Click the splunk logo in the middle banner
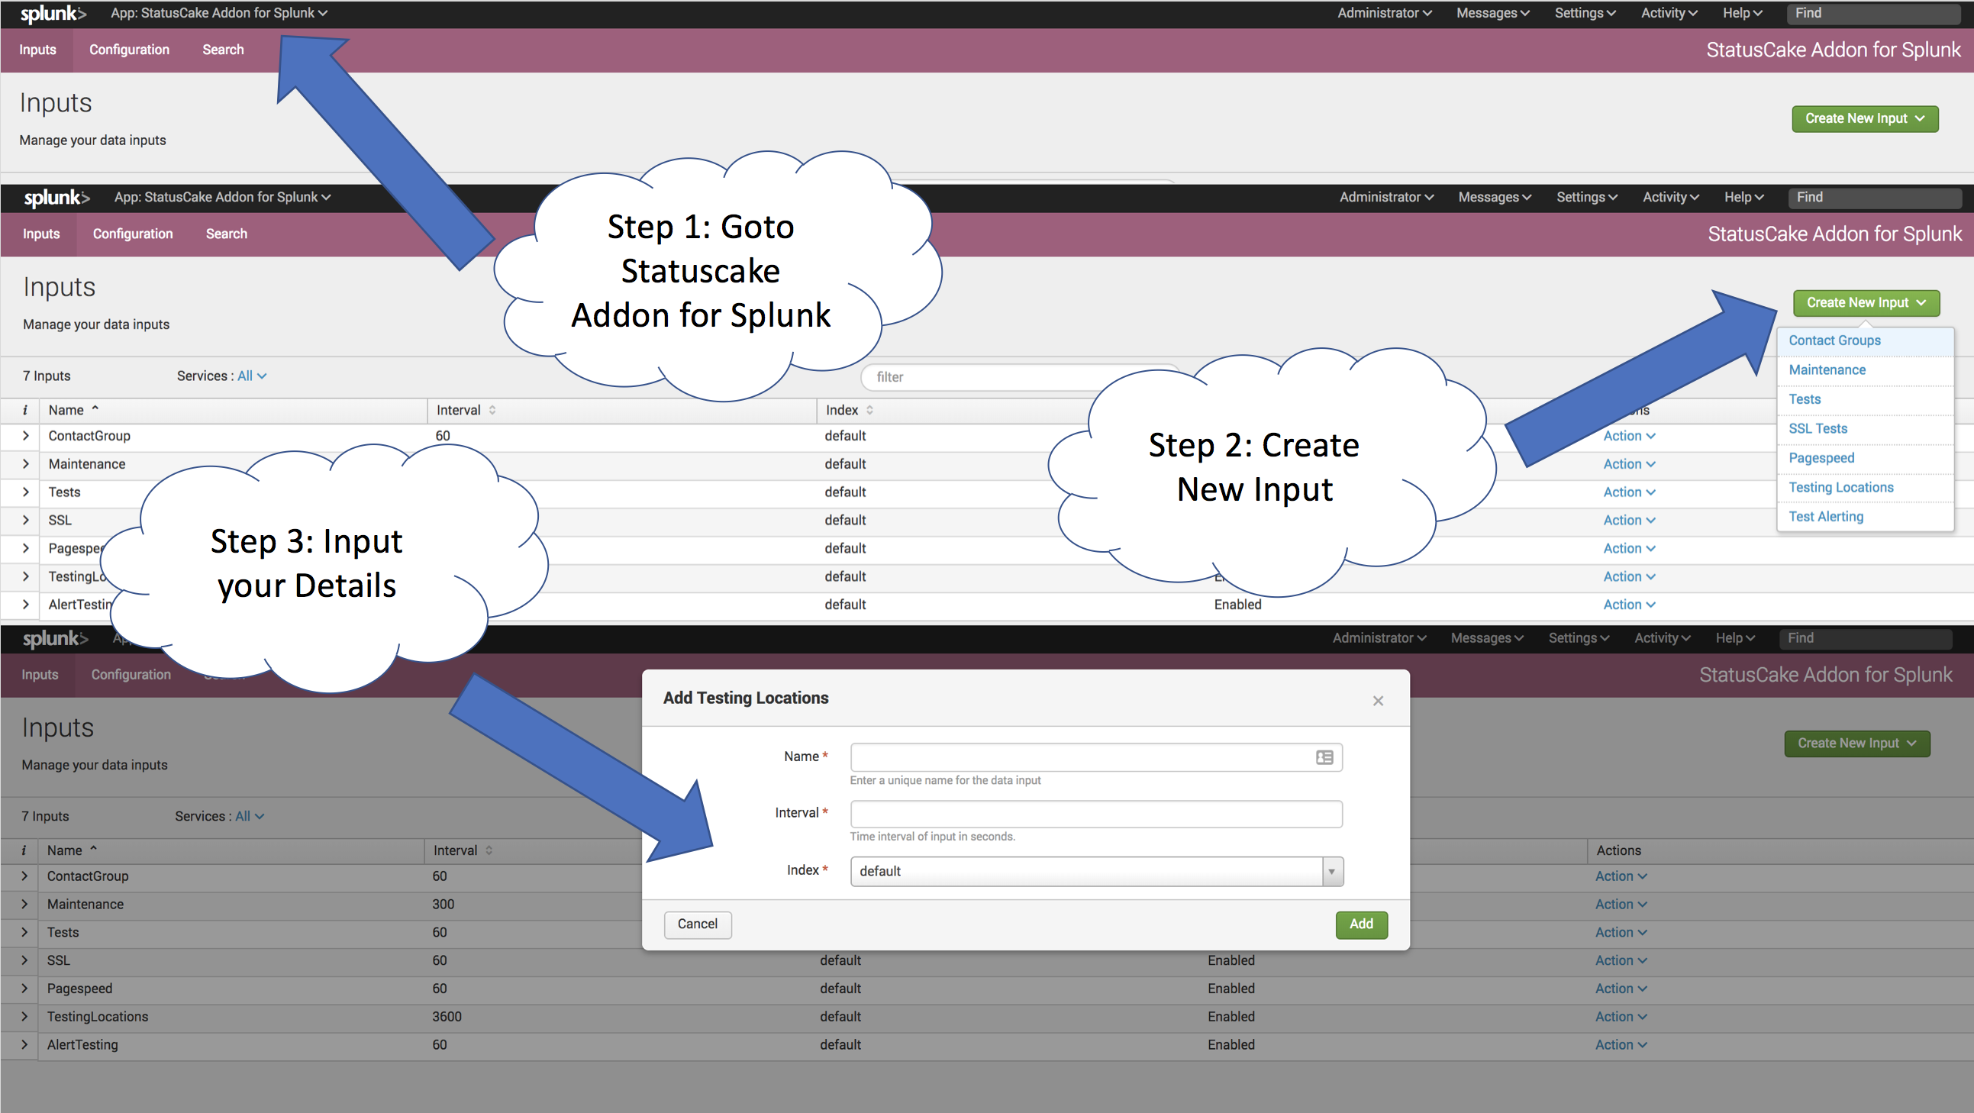1974x1113 pixels. 56,198
